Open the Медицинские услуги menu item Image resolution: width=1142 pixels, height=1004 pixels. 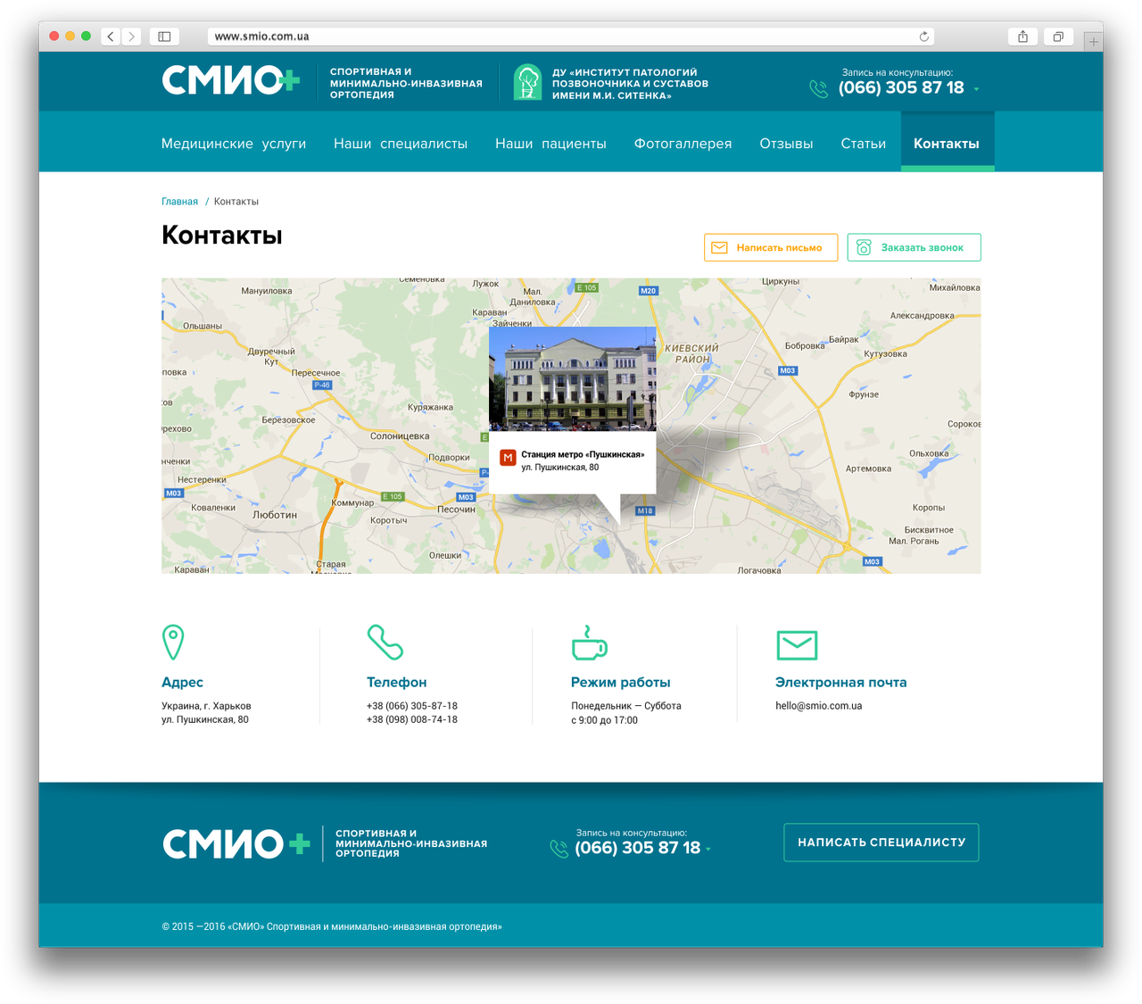click(234, 144)
